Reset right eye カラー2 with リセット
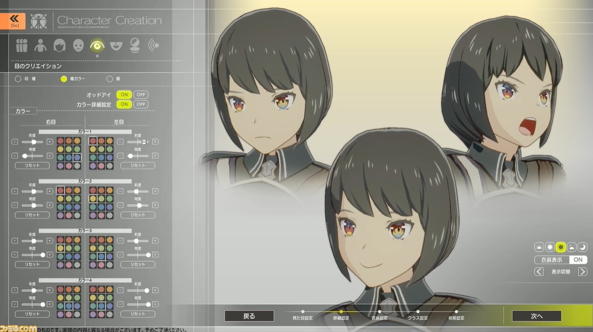This screenshot has height=332, width=593. 32,215
